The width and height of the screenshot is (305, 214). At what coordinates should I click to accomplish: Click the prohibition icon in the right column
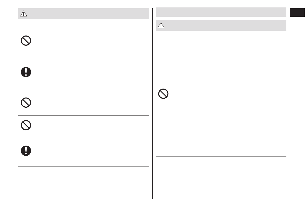click(163, 94)
